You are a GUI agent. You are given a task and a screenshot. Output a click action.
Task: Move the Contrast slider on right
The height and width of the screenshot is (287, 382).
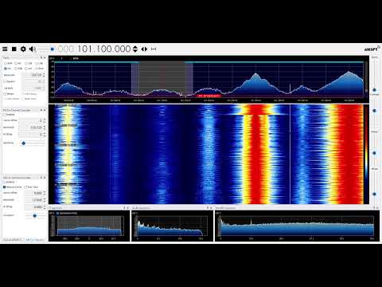[374, 111]
